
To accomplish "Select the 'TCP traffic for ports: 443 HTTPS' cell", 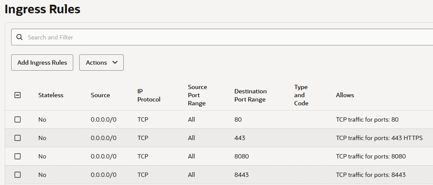I will pos(379,138).
